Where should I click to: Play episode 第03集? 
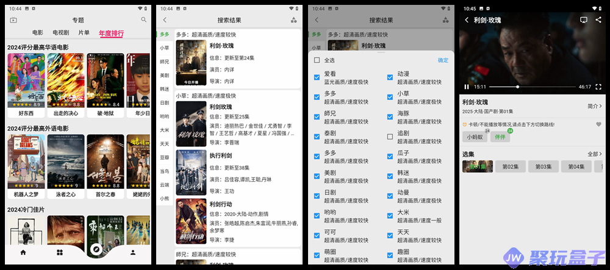543,166
